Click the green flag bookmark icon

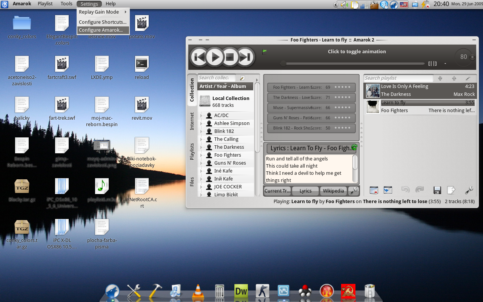265,52
